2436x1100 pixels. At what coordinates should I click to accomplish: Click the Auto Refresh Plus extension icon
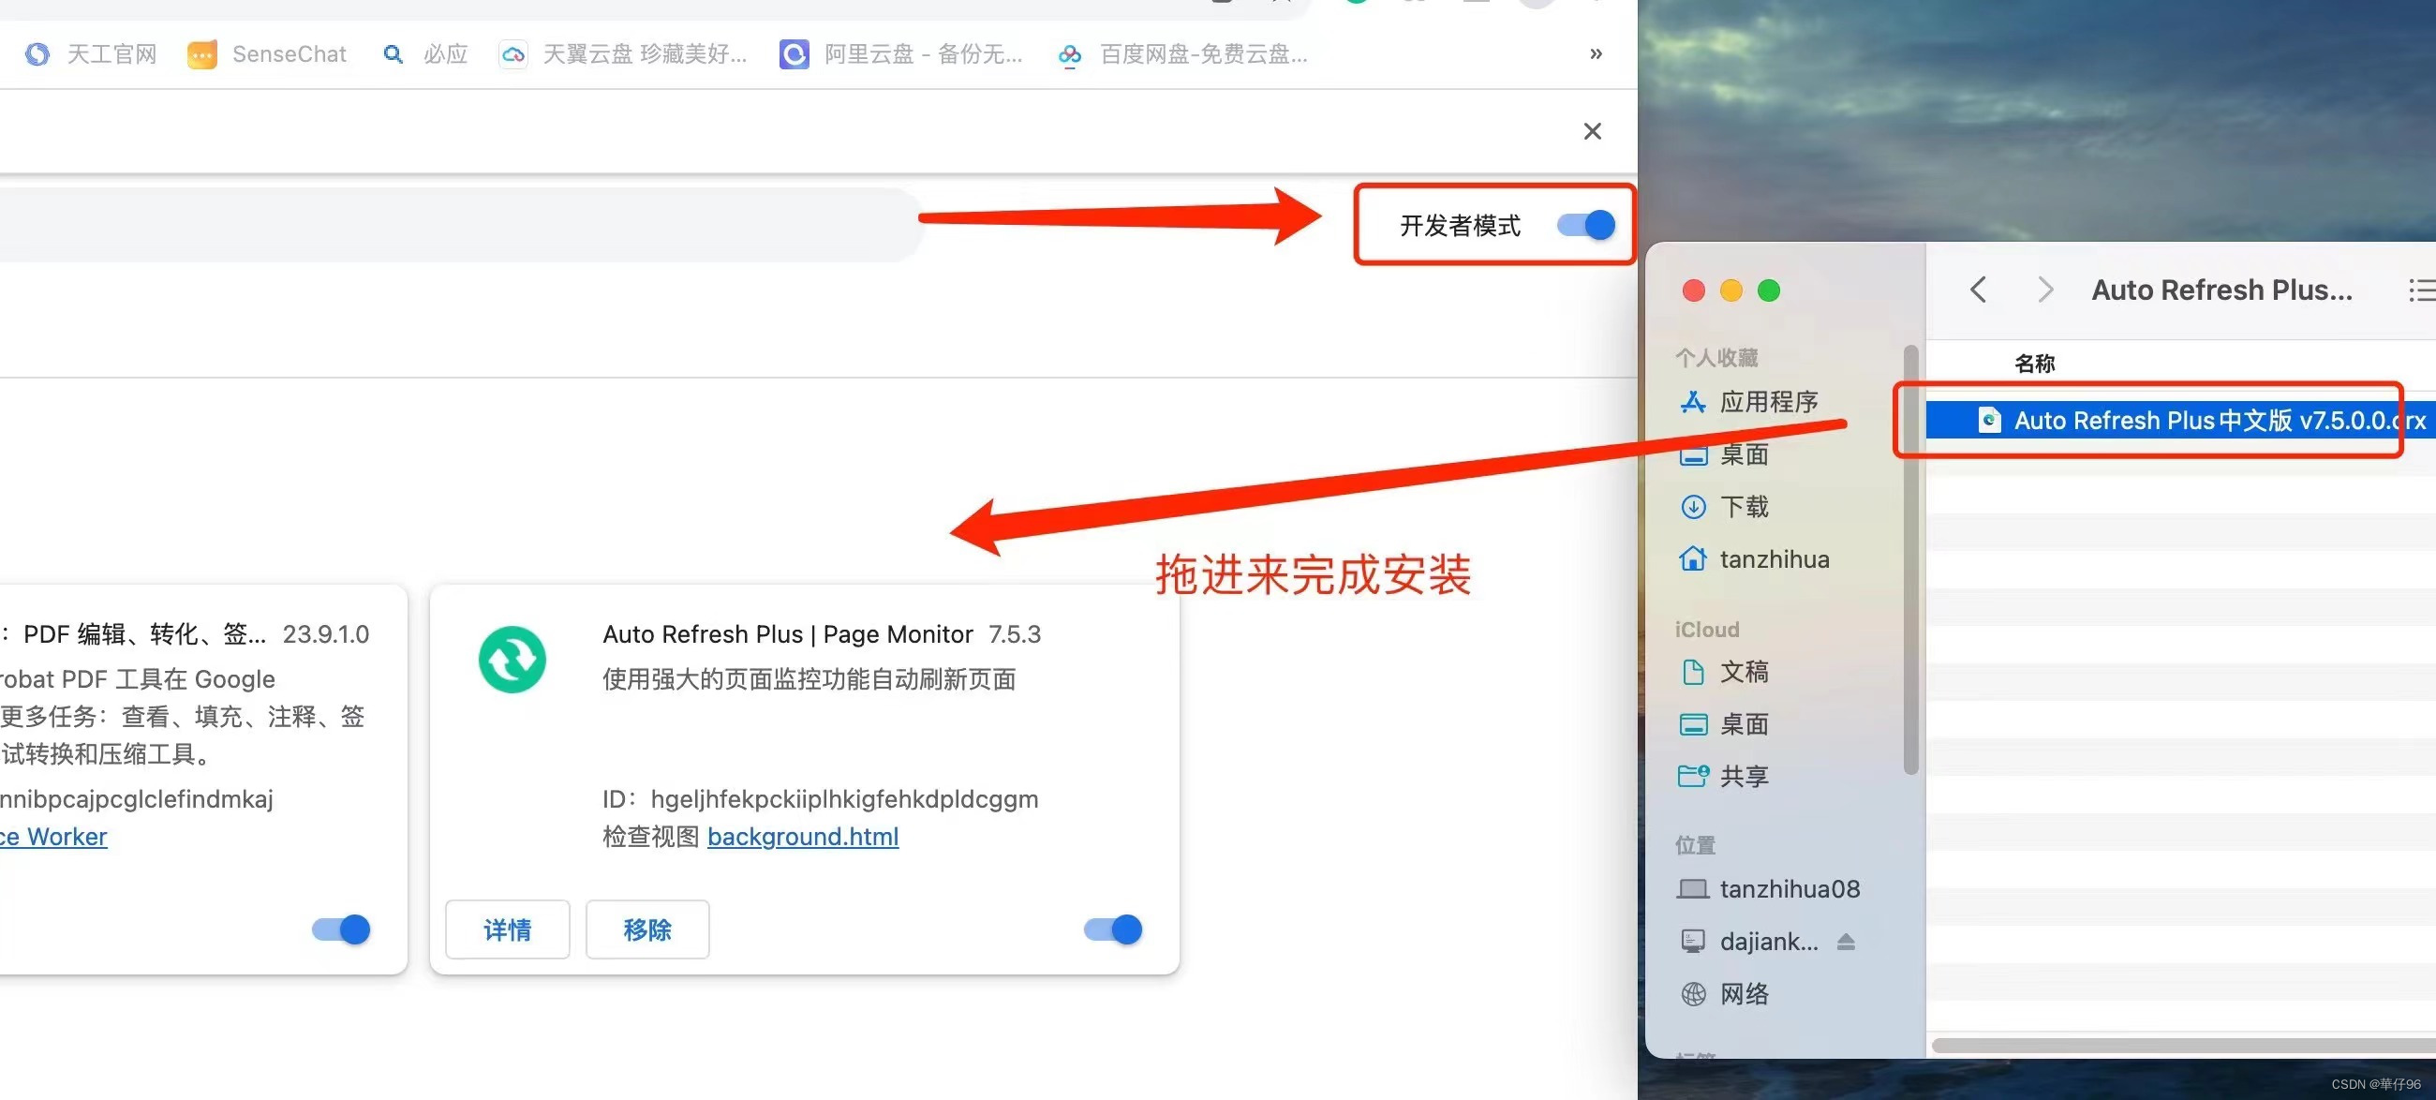tap(512, 660)
